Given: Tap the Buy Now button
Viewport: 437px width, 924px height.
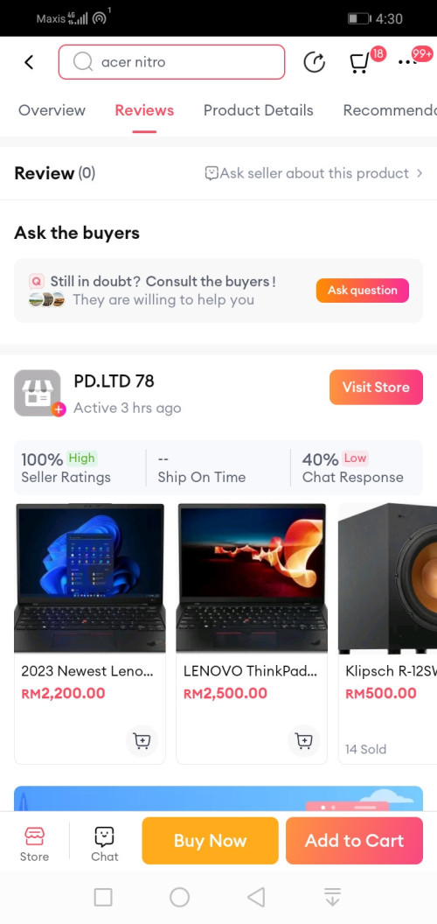Looking at the screenshot, I should (x=210, y=840).
